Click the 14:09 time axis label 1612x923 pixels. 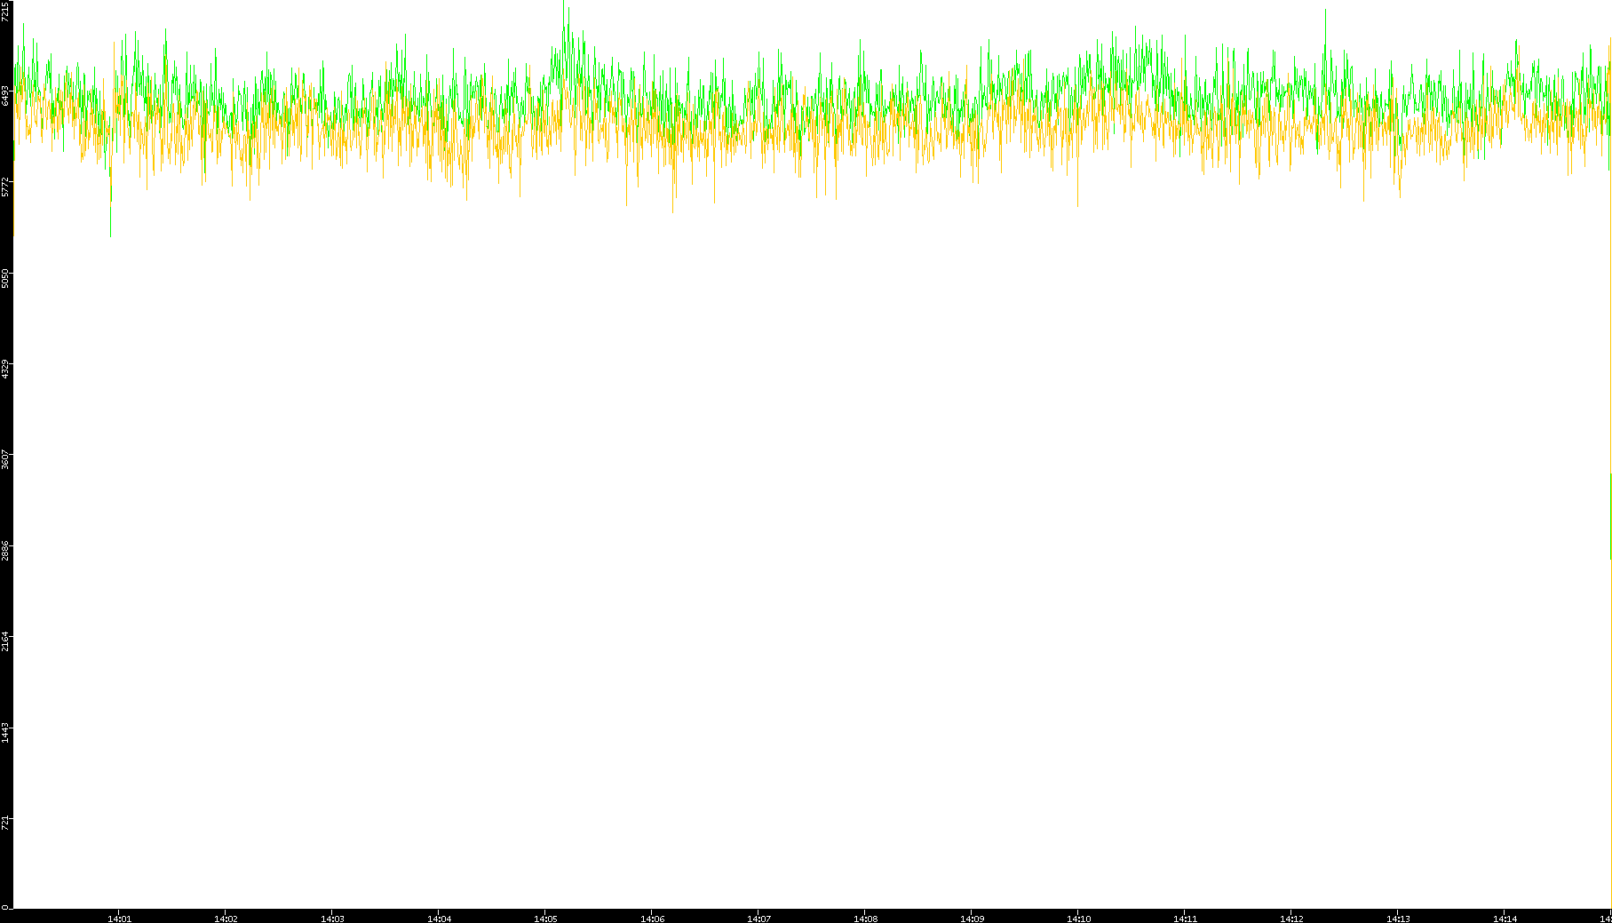972,919
